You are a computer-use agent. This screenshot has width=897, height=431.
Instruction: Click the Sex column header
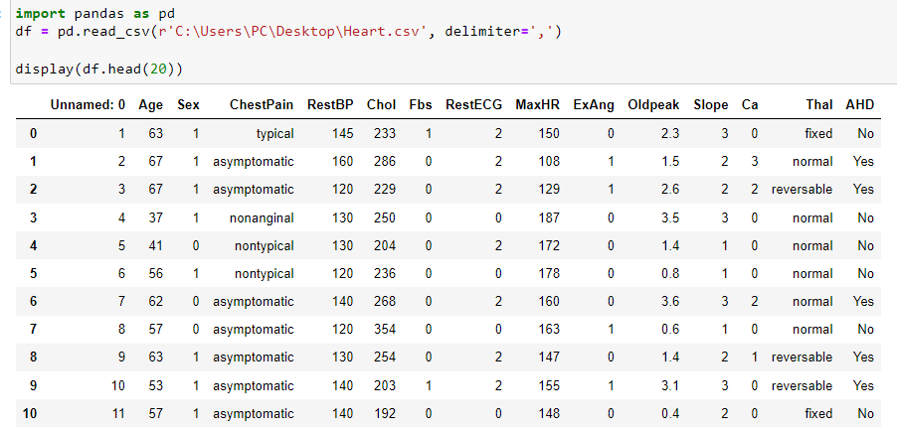click(x=188, y=105)
